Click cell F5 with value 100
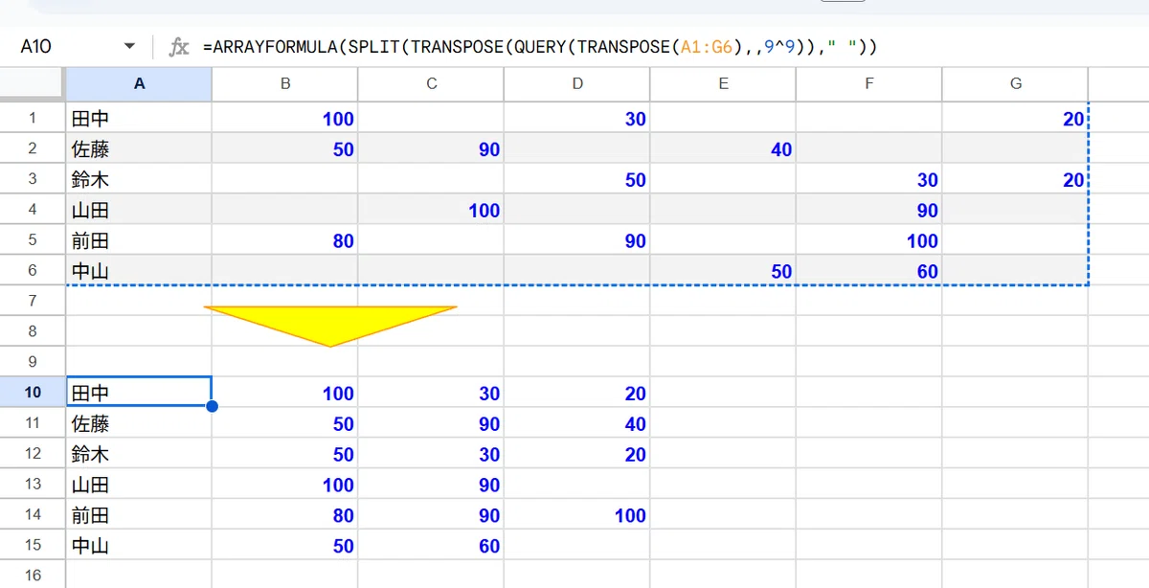Screen dimensions: 1149x588 point(869,240)
